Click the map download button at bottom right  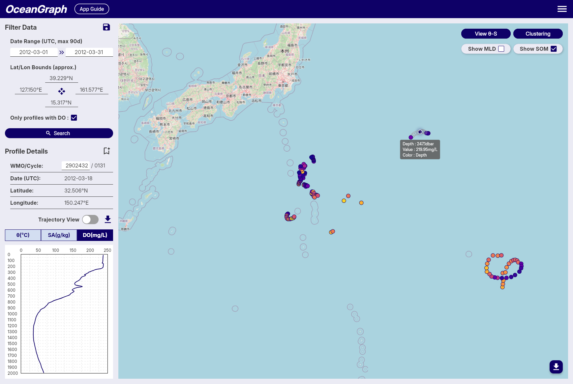coord(556,367)
